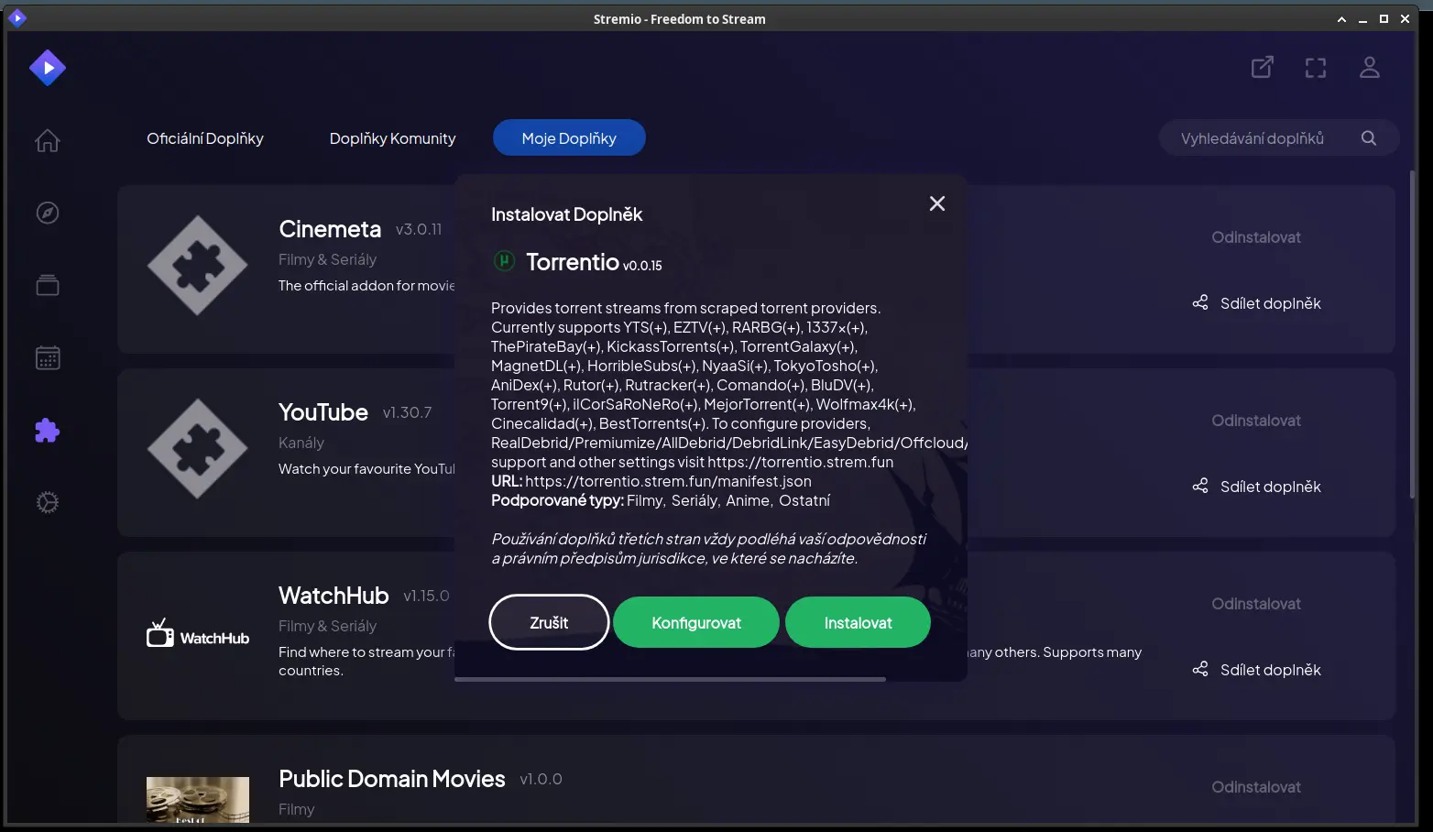Click the open-in-external-window icon
The height and width of the screenshot is (832, 1433).
click(1263, 67)
